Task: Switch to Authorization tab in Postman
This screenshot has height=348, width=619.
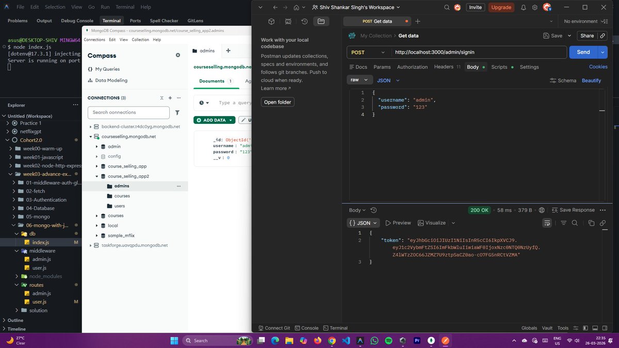Action: point(412,67)
